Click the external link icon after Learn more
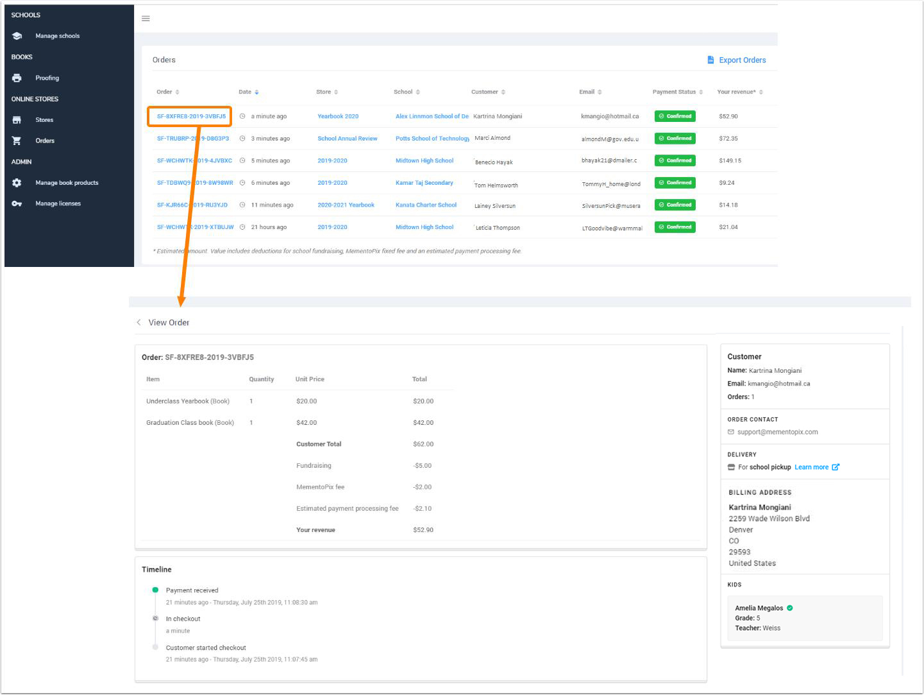The image size is (924, 695). (x=836, y=467)
